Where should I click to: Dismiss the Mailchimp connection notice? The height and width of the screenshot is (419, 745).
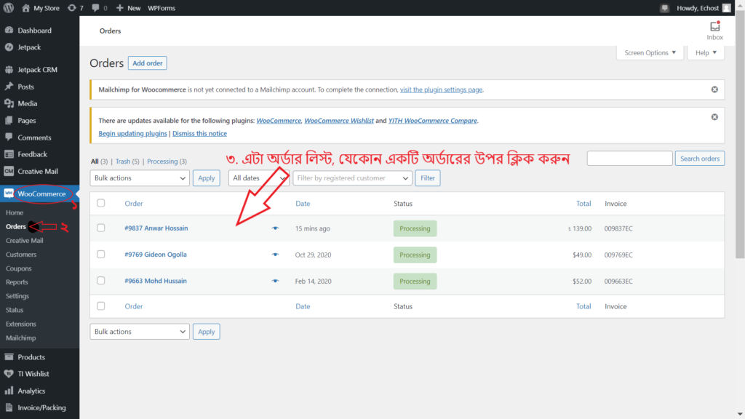714,89
